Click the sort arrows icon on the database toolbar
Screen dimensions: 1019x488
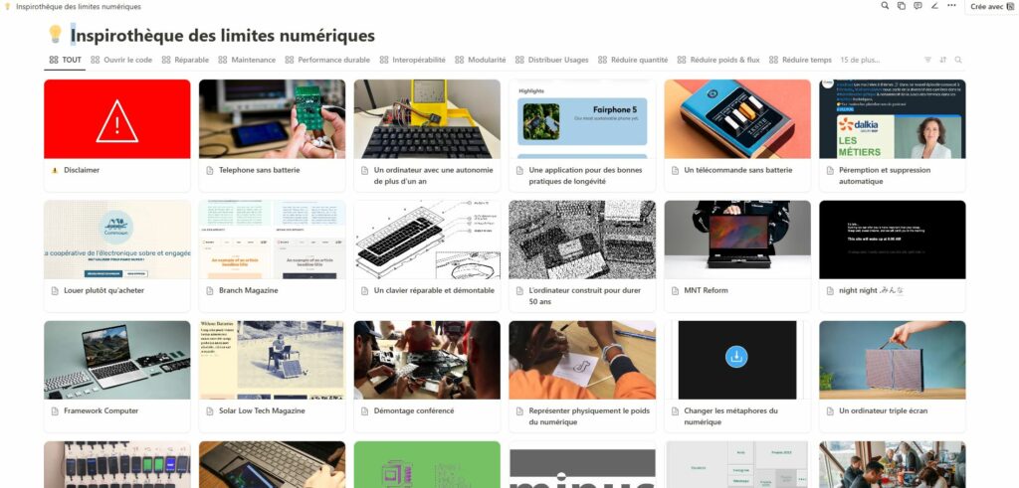(x=943, y=60)
